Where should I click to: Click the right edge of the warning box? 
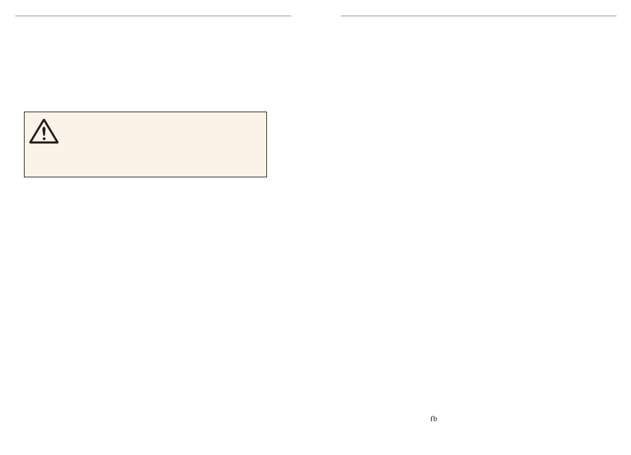266,144
